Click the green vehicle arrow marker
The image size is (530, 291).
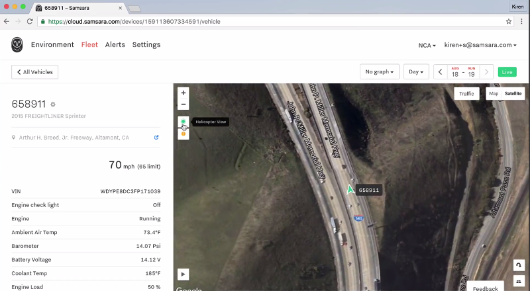(349, 190)
